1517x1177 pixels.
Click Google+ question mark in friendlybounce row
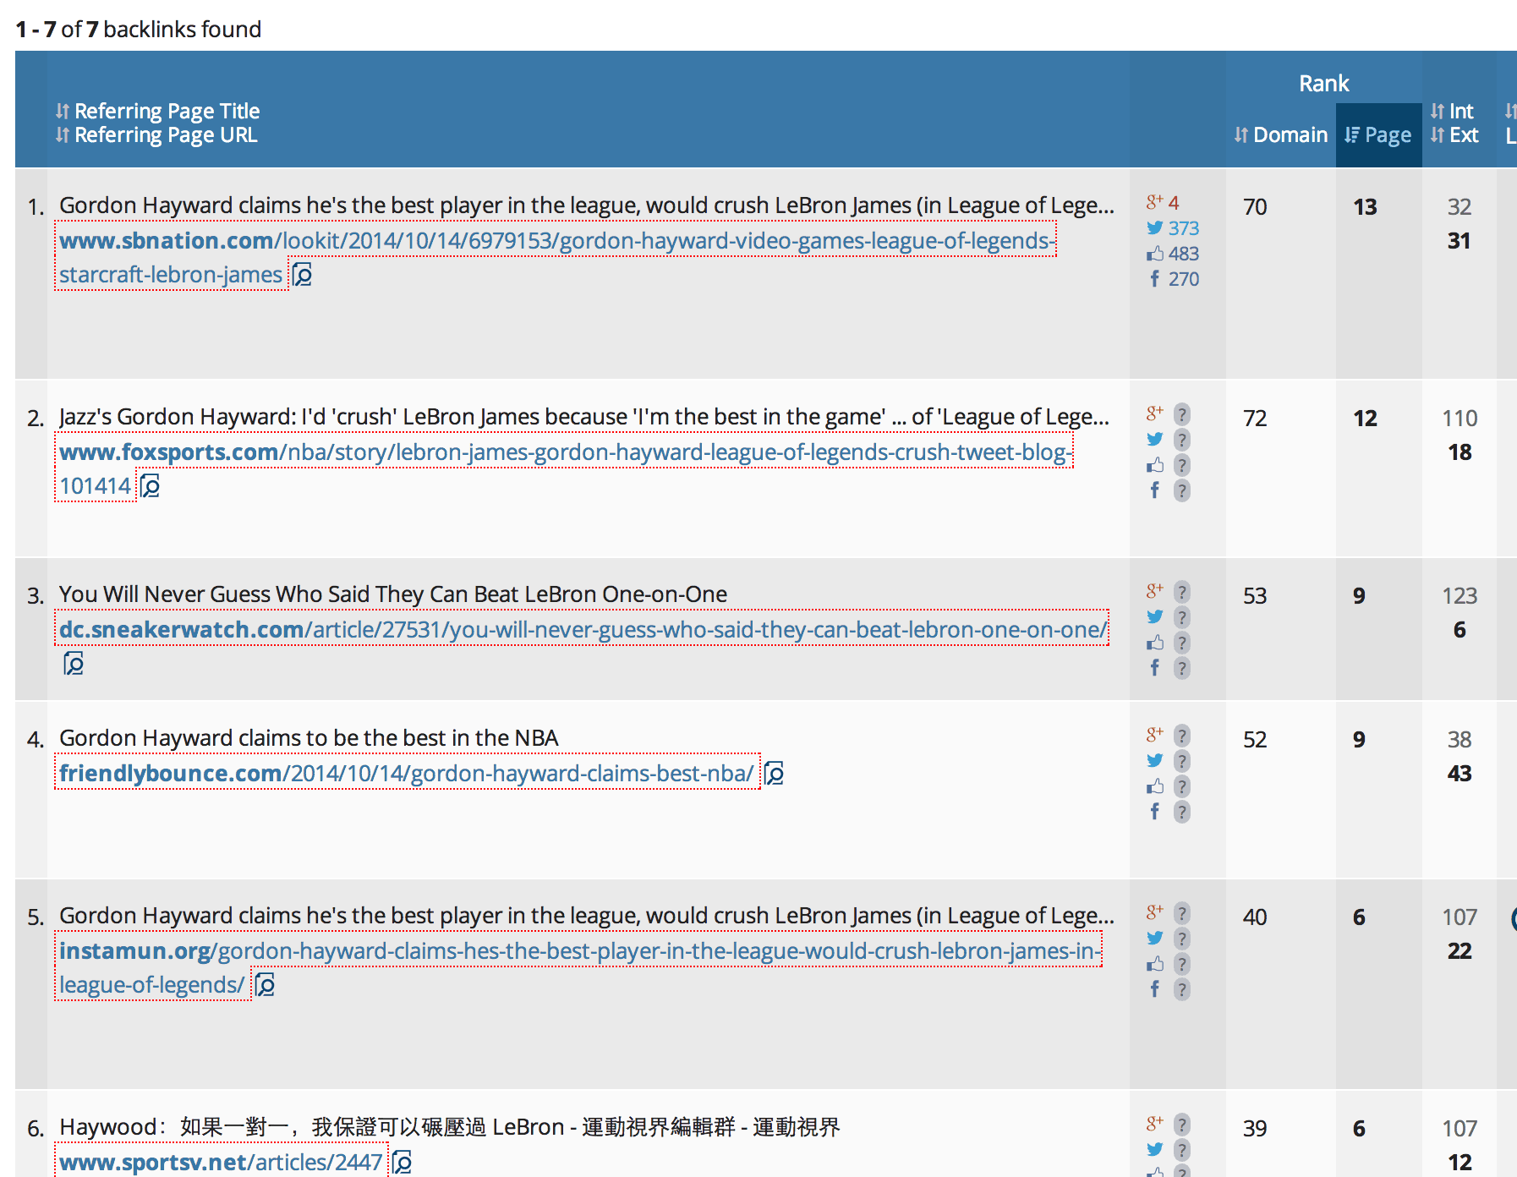click(1182, 736)
